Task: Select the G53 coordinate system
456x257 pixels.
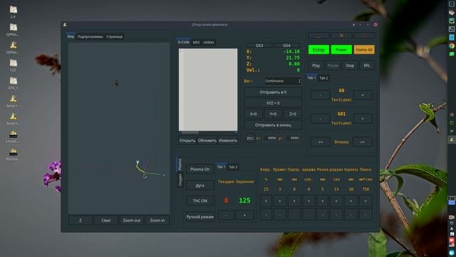Action: pyautogui.click(x=259, y=46)
